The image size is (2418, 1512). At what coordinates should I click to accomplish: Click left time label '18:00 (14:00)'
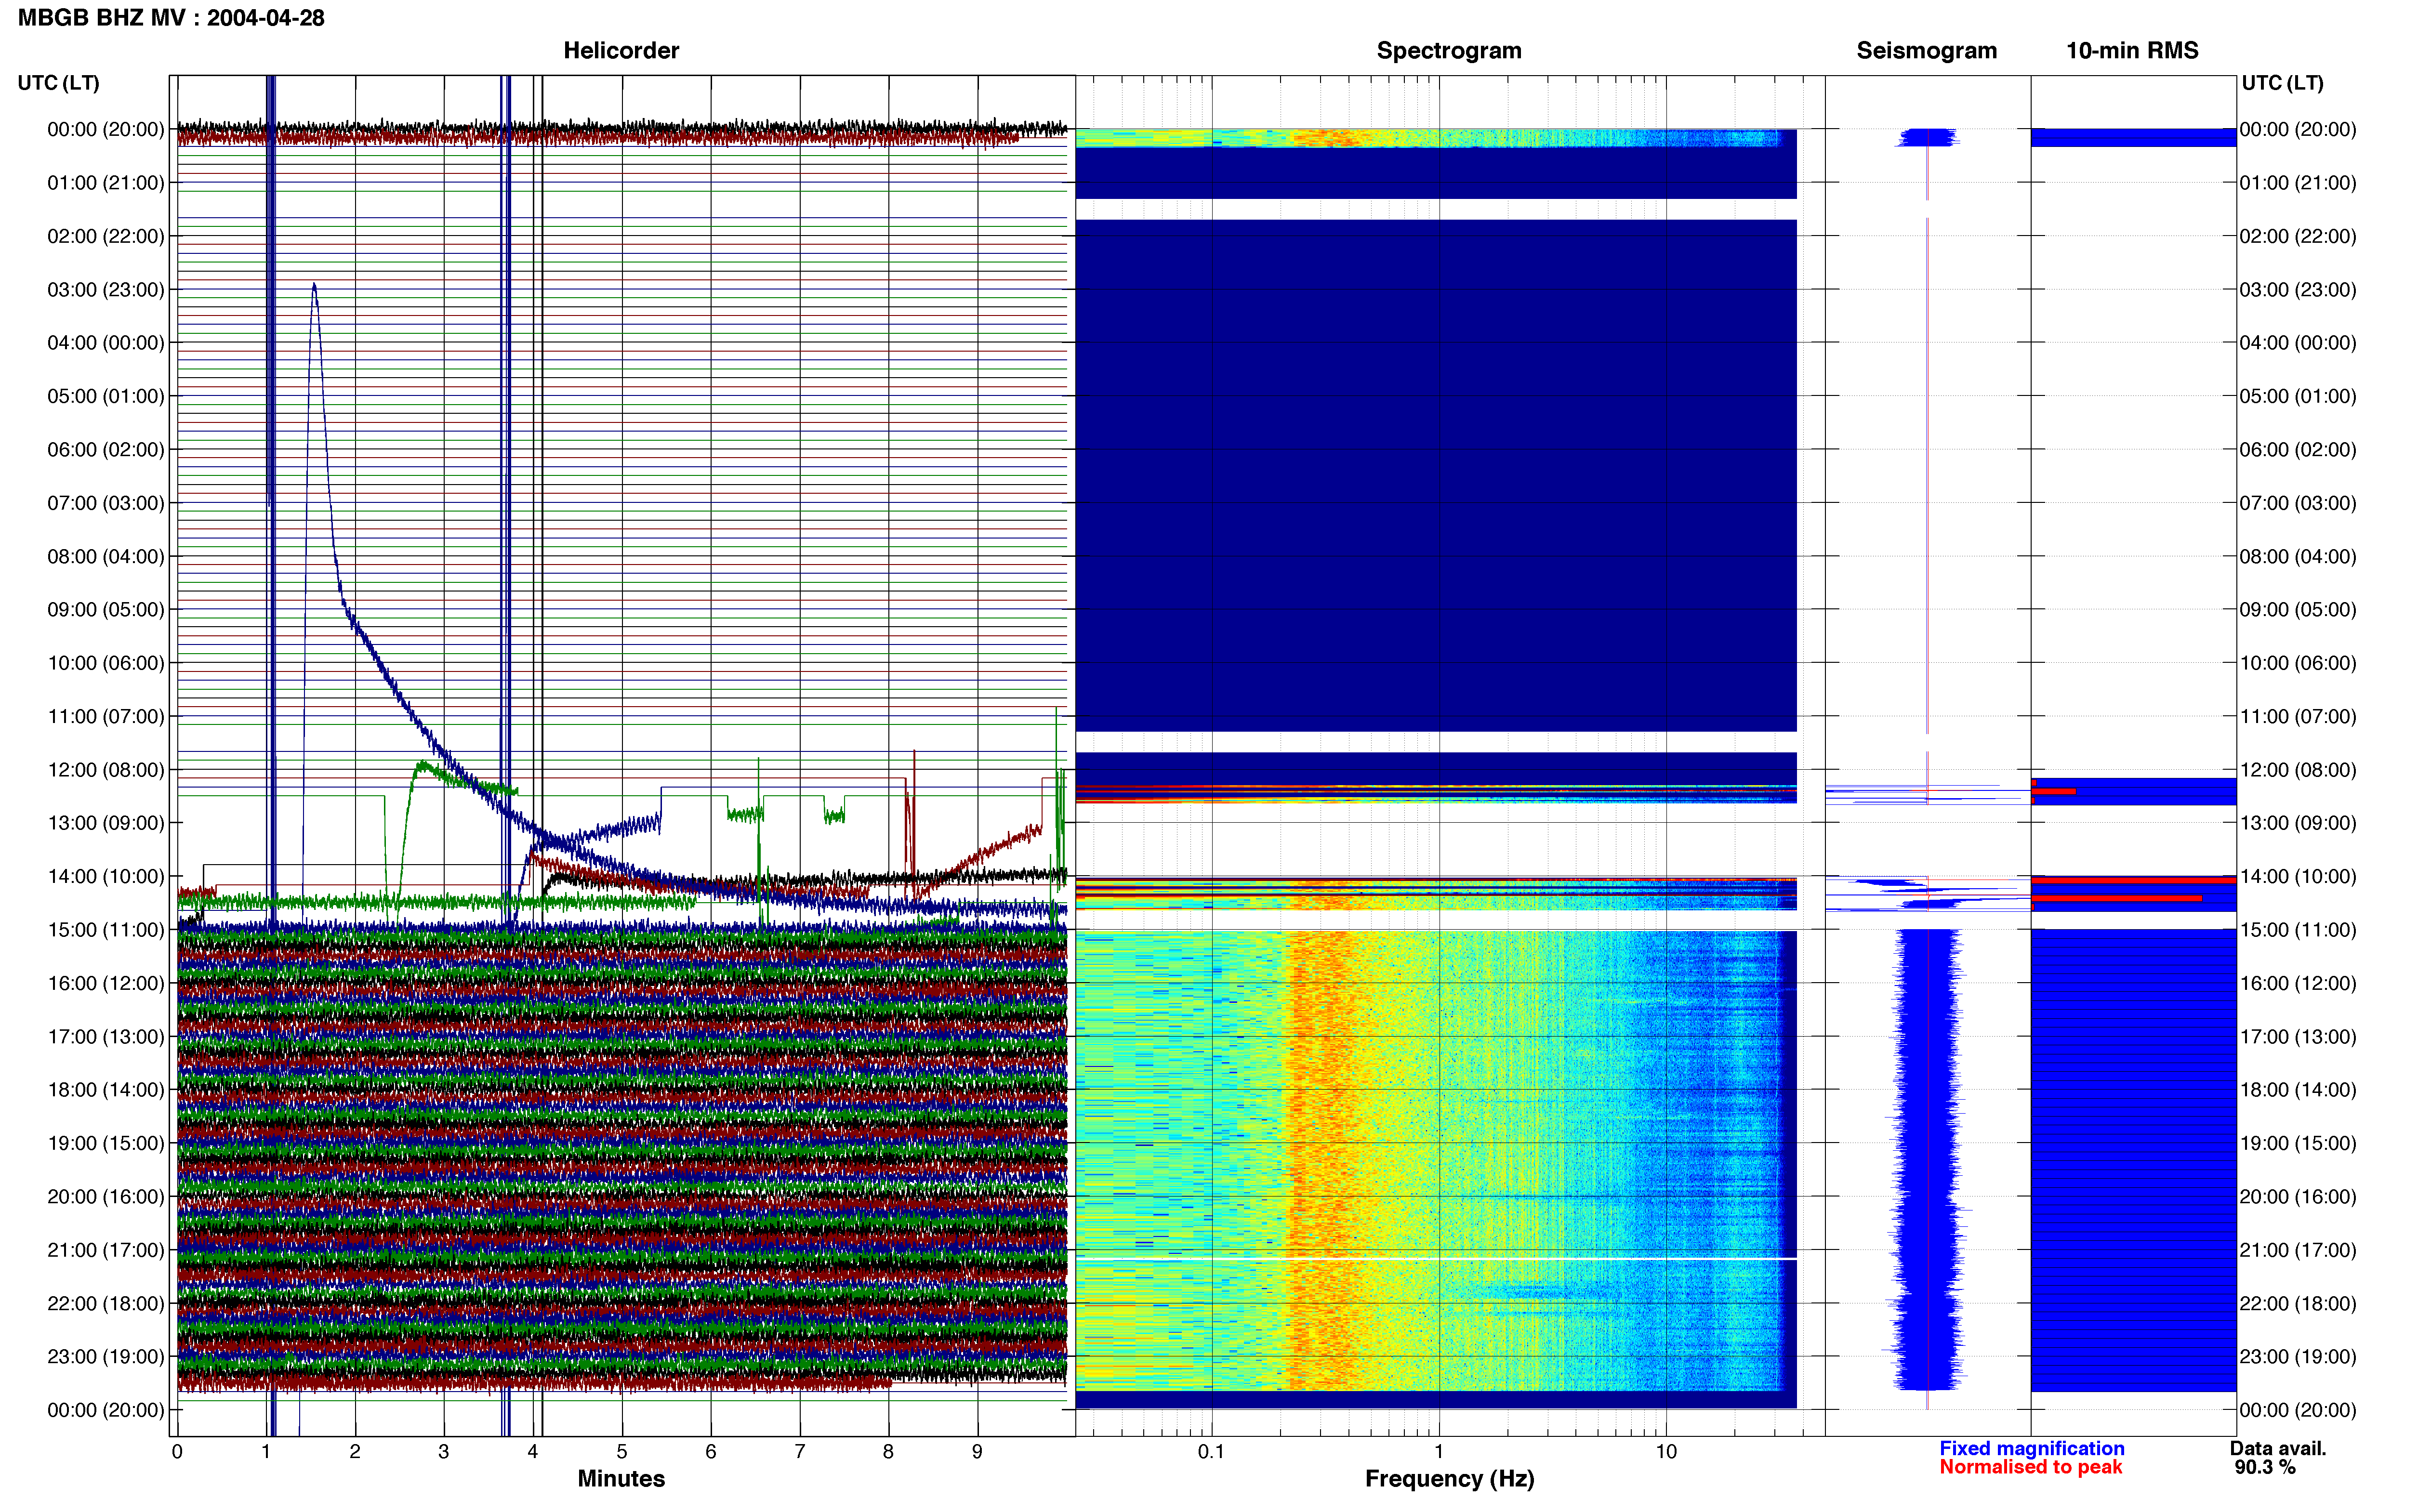(106, 1090)
